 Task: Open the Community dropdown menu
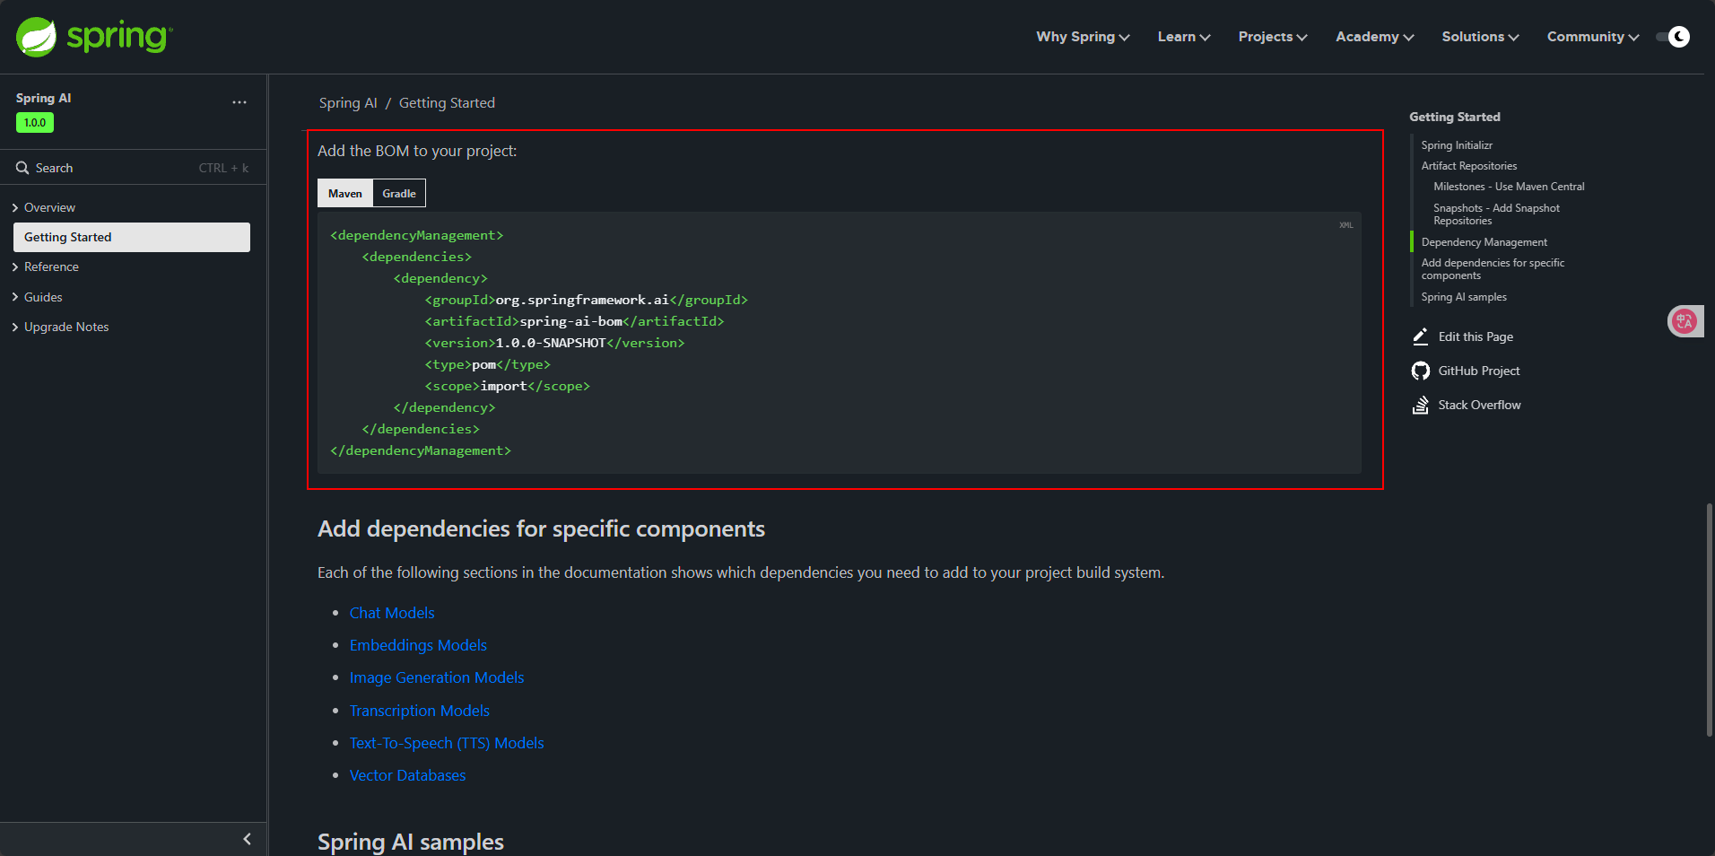click(1593, 37)
